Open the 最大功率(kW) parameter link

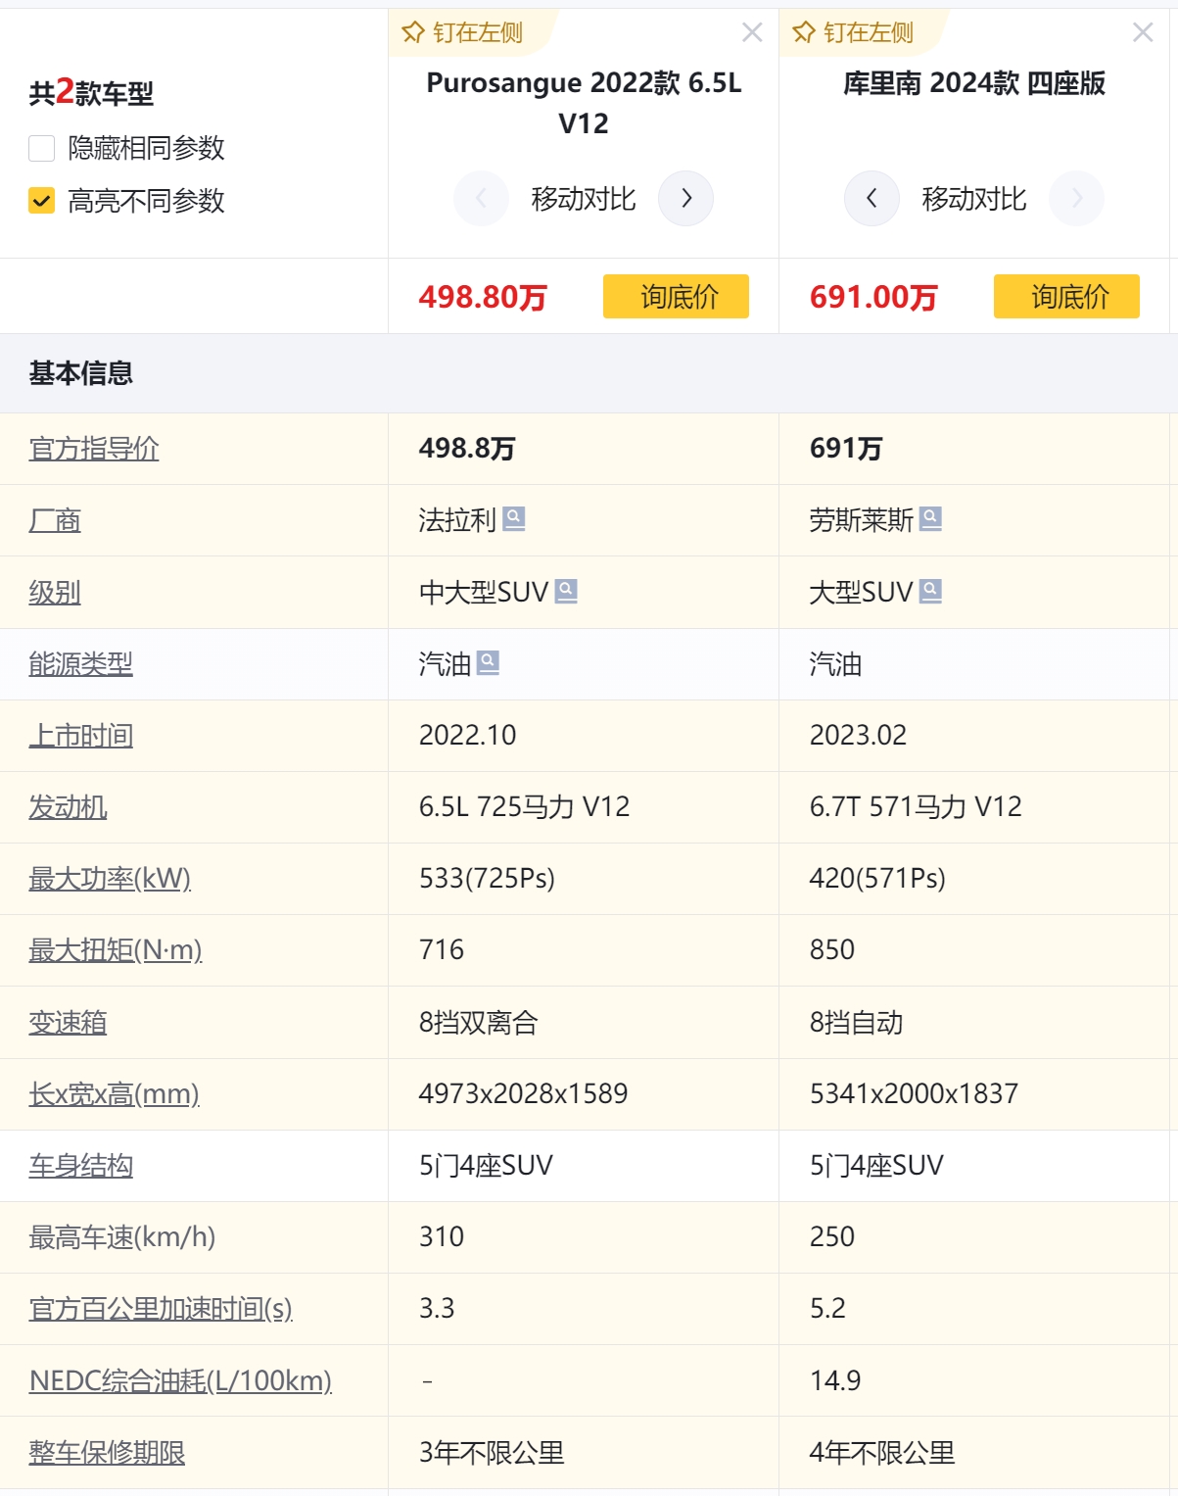pyautogui.click(x=110, y=878)
